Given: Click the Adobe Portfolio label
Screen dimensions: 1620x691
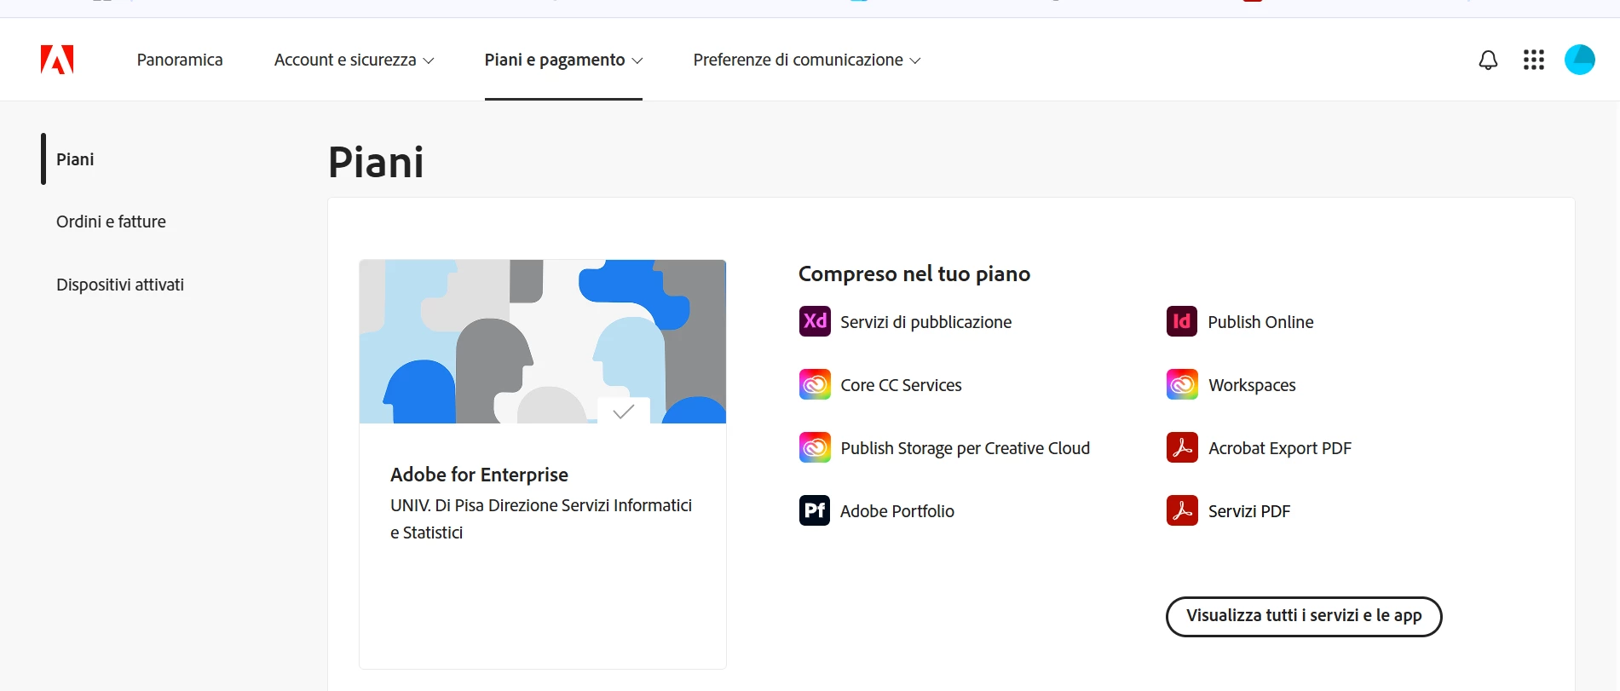Looking at the screenshot, I should click(x=897, y=511).
